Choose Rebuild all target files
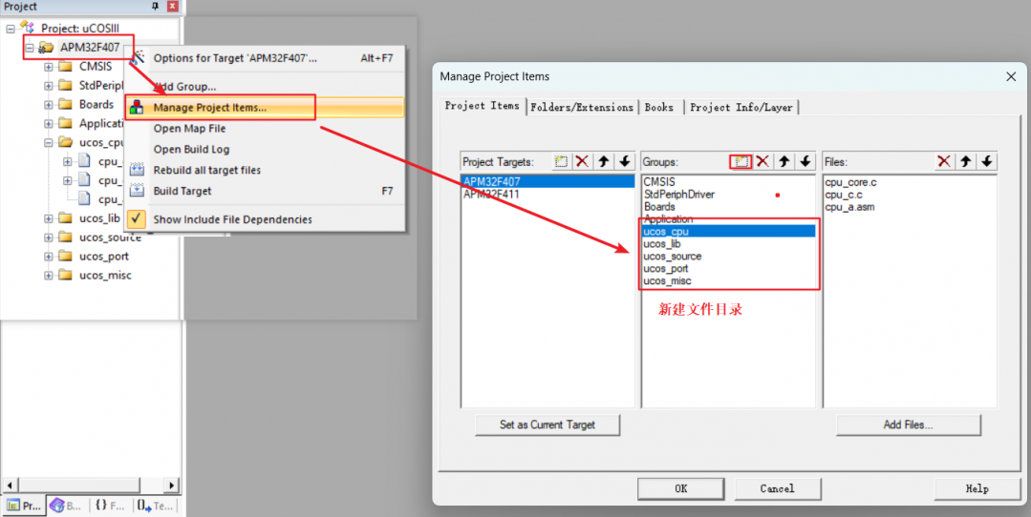Screen dimensions: 1031x517 (265, 170)
